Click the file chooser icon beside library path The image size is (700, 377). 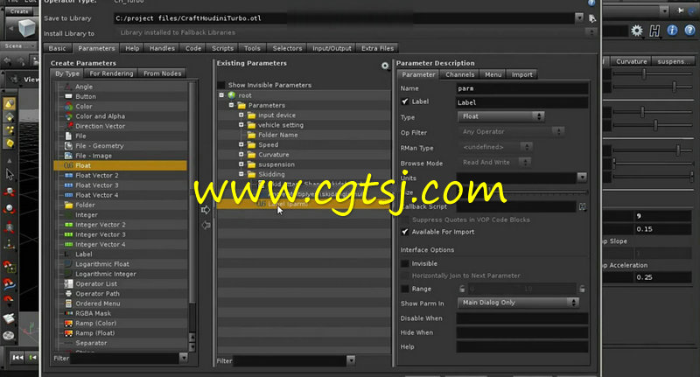coord(592,18)
